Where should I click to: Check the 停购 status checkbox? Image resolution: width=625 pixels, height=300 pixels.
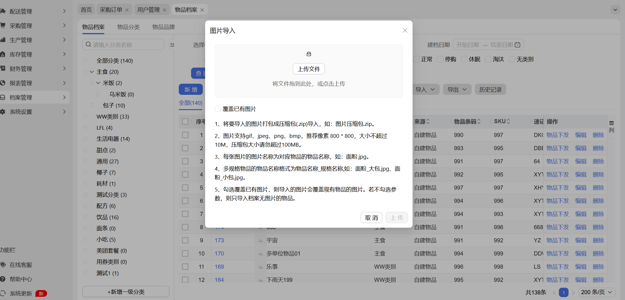coord(440,59)
